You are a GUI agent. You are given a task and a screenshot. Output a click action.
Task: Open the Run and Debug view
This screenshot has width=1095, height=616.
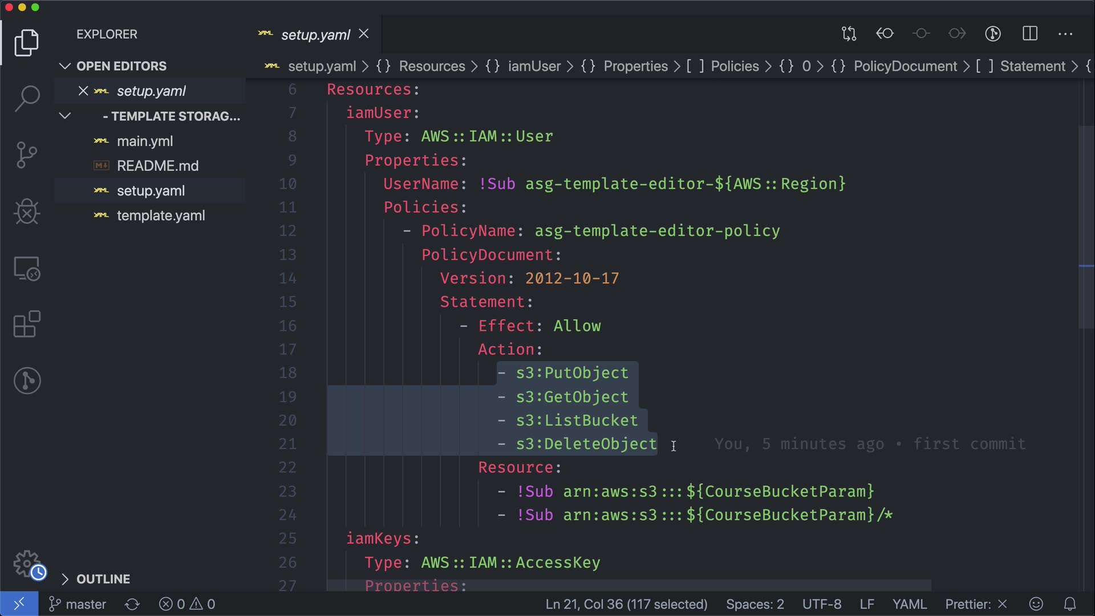[x=27, y=212]
